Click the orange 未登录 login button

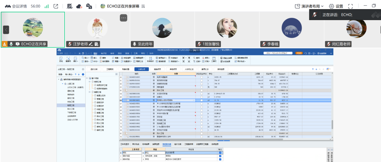point(299,53)
